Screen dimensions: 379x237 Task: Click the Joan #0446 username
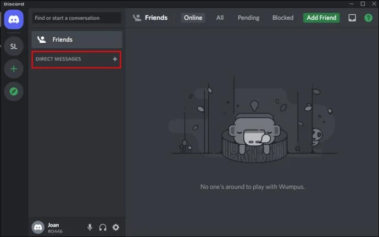[x=55, y=228]
